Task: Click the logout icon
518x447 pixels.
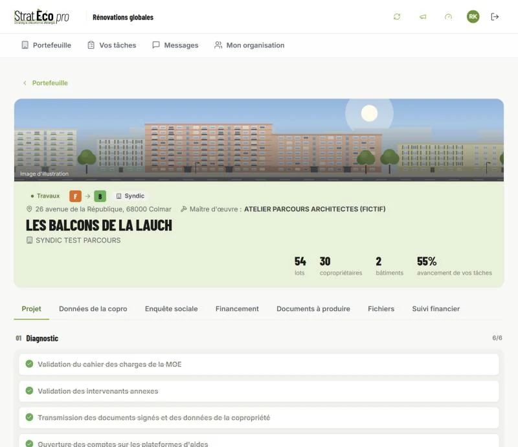Action: tap(495, 17)
